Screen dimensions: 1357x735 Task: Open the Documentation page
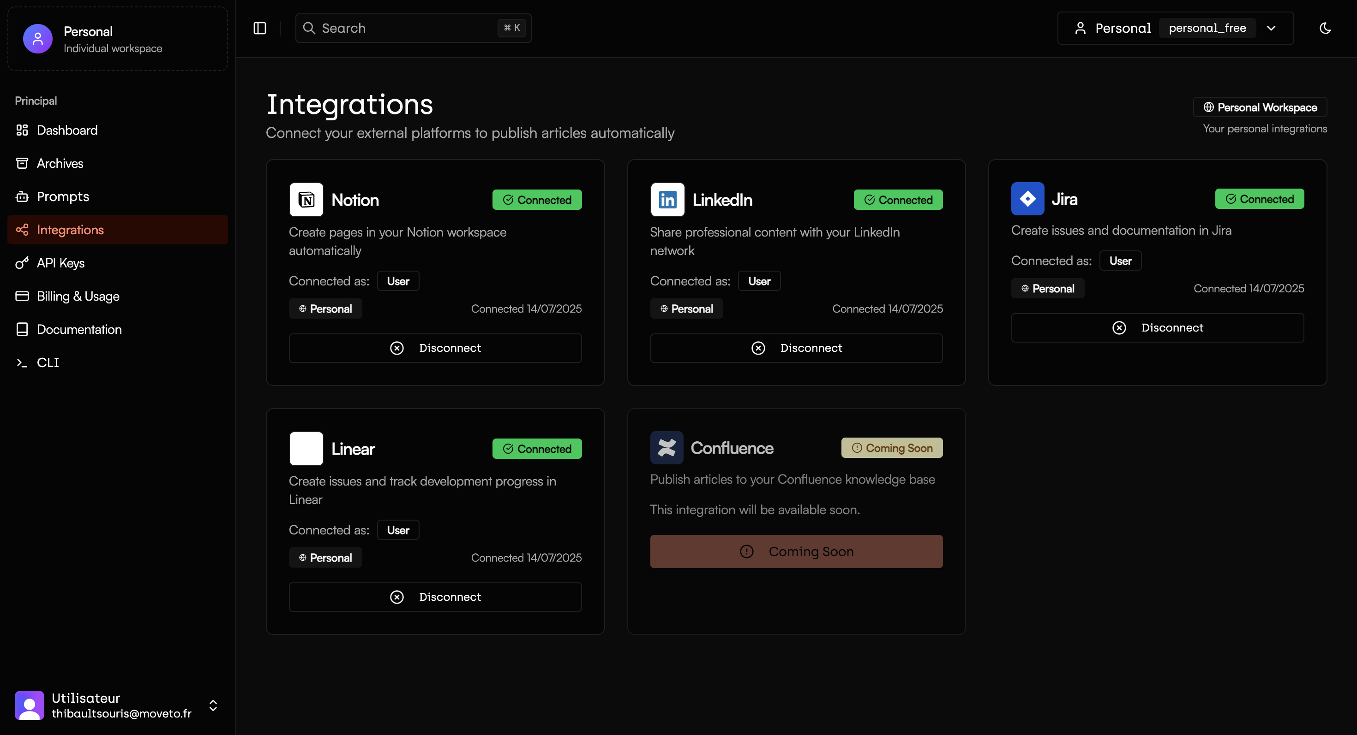point(118,329)
